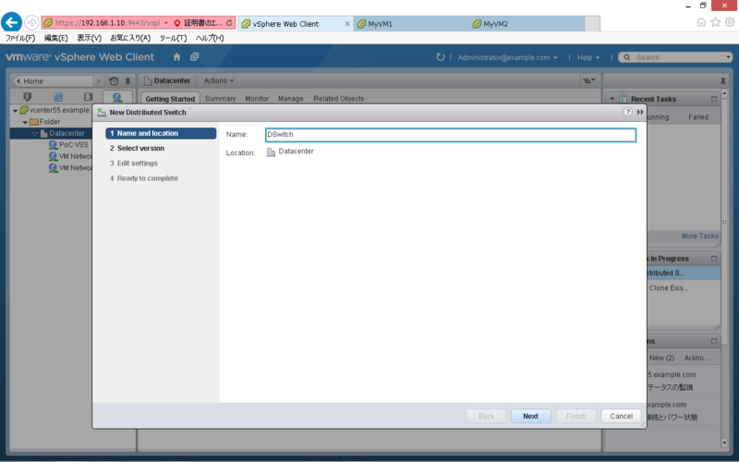Open the browser home icon

click(701, 22)
